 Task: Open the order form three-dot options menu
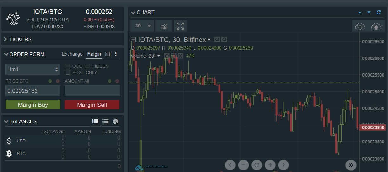116,54
